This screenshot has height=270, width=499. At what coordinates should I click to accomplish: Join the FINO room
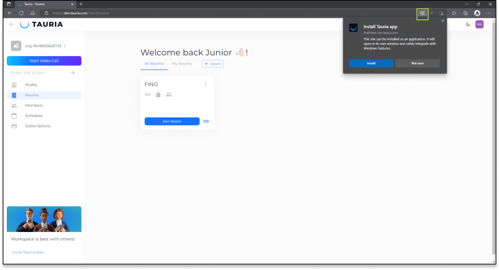172,121
